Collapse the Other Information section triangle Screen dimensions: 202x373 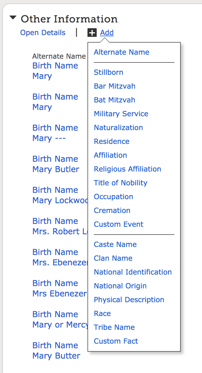click(x=12, y=18)
